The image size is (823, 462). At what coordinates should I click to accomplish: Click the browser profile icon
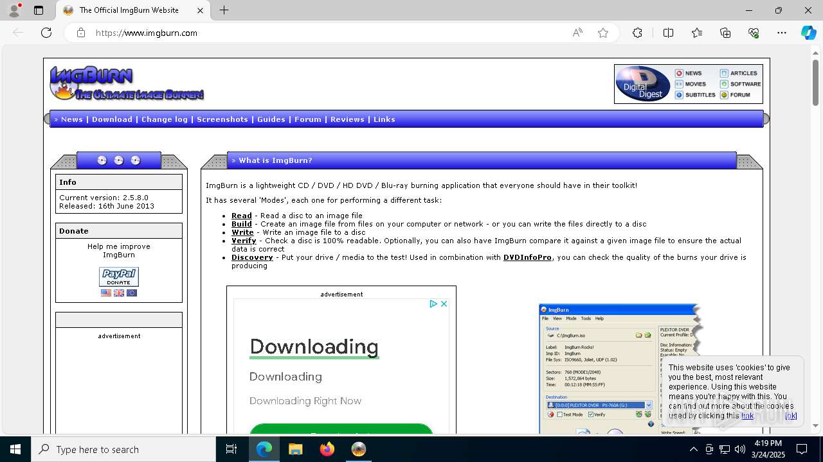click(x=14, y=10)
